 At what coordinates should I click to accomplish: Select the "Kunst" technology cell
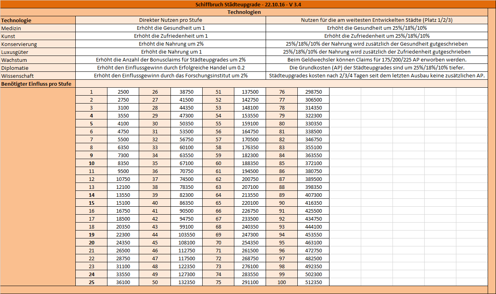pos(38,36)
